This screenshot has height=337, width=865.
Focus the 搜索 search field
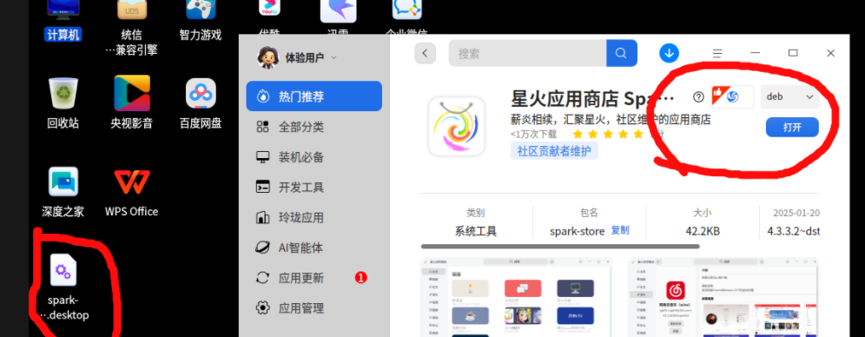[527, 53]
